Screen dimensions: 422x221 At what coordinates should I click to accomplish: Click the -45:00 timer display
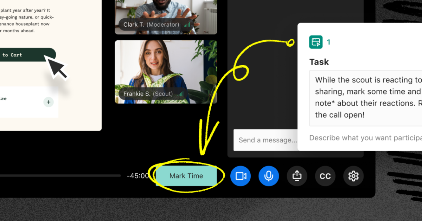[137, 176]
